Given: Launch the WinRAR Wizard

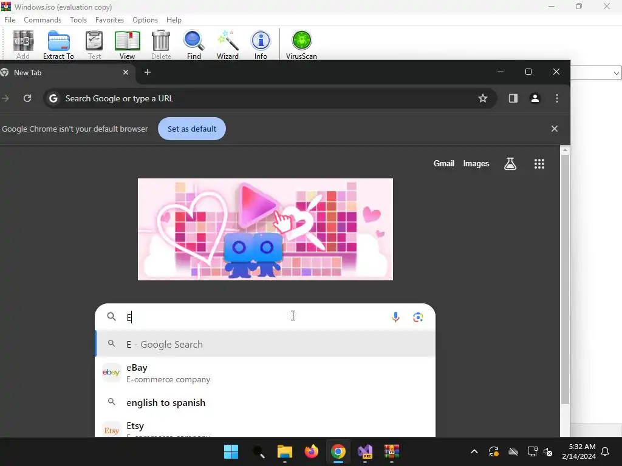Looking at the screenshot, I should click(x=228, y=45).
